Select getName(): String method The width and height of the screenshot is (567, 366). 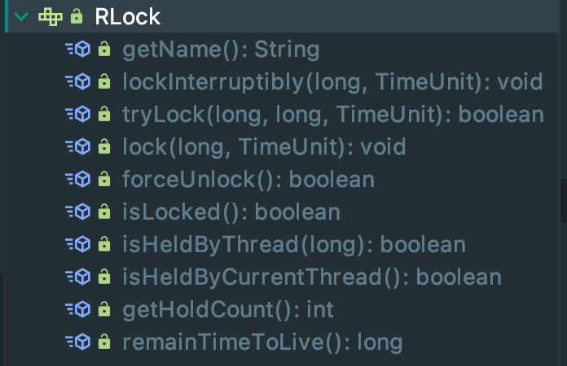coord(220,50)
